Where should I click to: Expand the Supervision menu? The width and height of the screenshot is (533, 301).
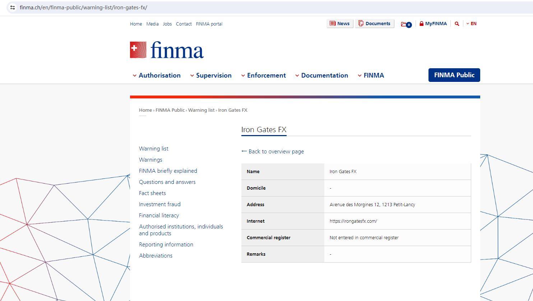(x=211, y=75)
